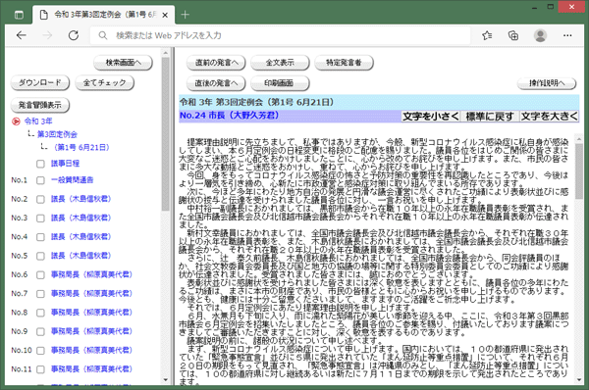589x390 pixels.
Task: Check the No.6 事務局長 checkbox
Action: tap(40, 275)
